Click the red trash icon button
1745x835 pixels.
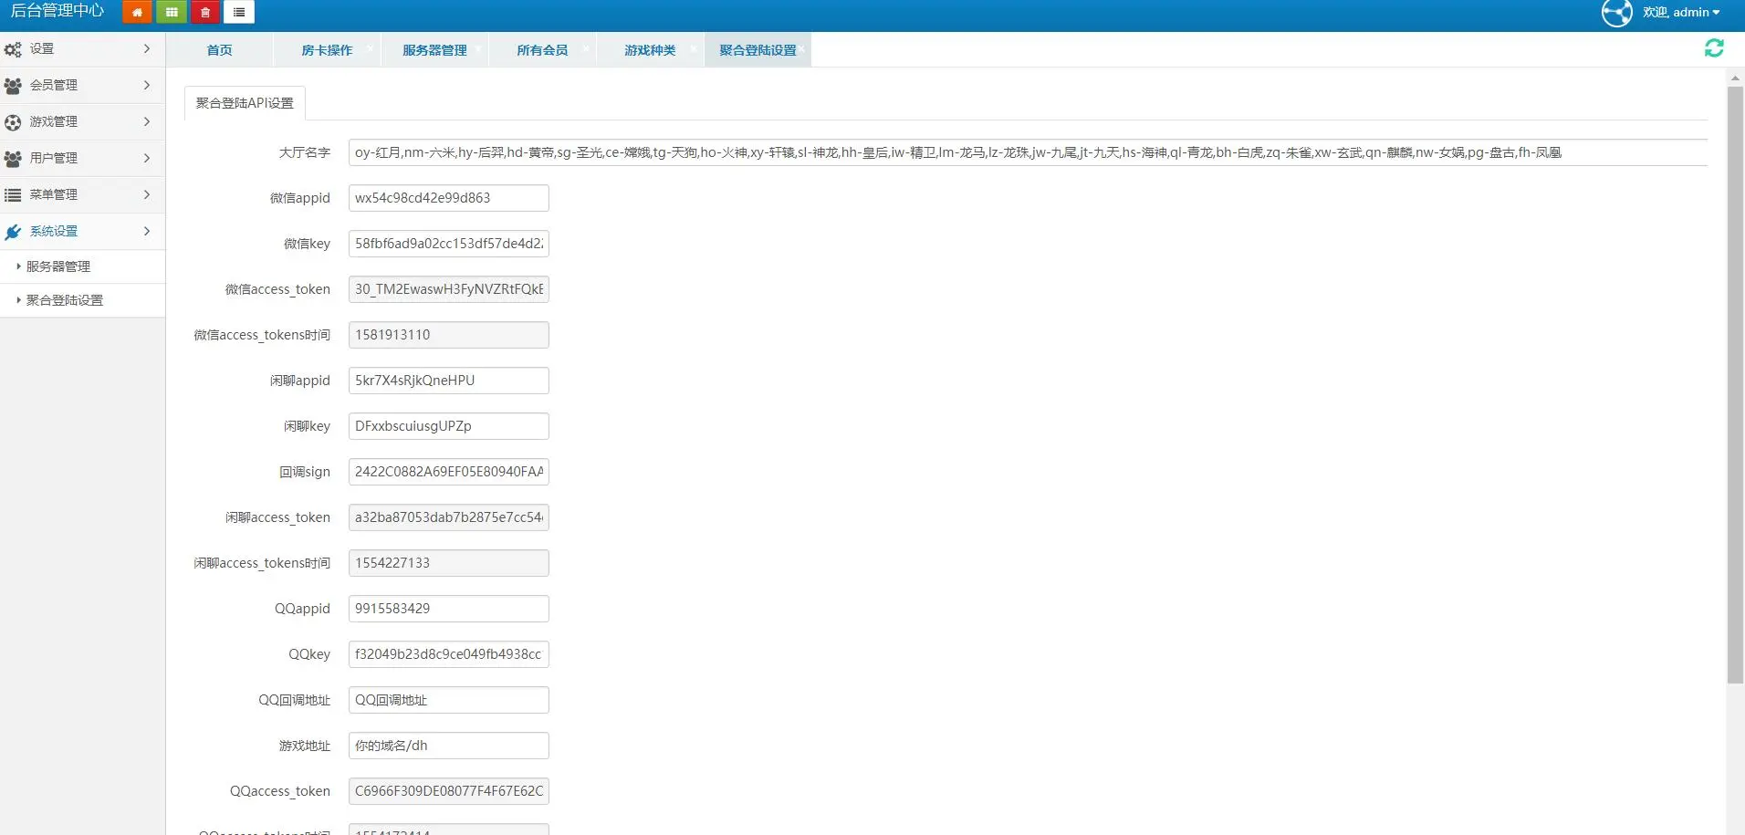205,12
